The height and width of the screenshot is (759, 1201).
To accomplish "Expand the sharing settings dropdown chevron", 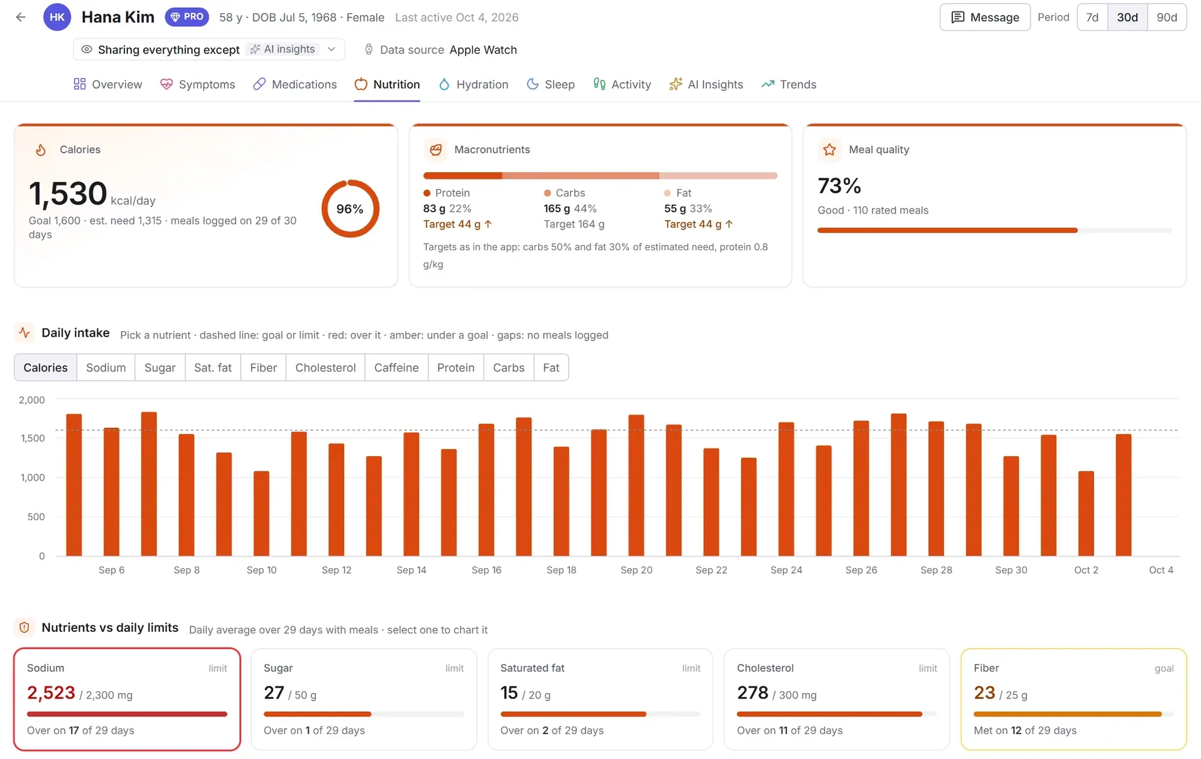I will click(x=331, y=49).
